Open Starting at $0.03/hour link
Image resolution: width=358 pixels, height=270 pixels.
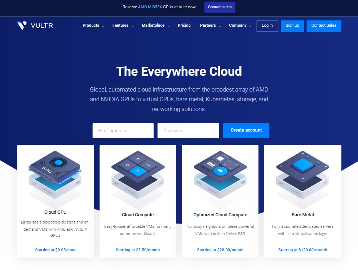coord(55,250)
